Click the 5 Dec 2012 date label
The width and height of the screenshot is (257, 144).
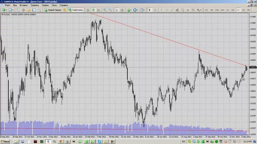point(246,137)
